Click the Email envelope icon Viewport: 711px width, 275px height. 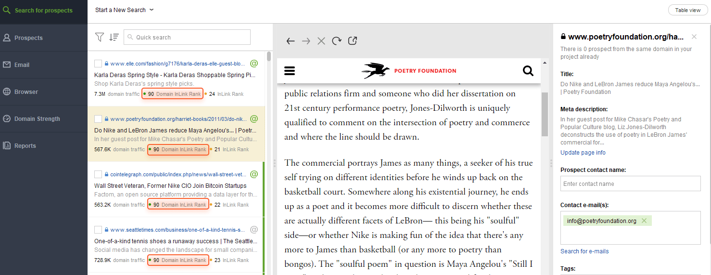coord(7,65)
